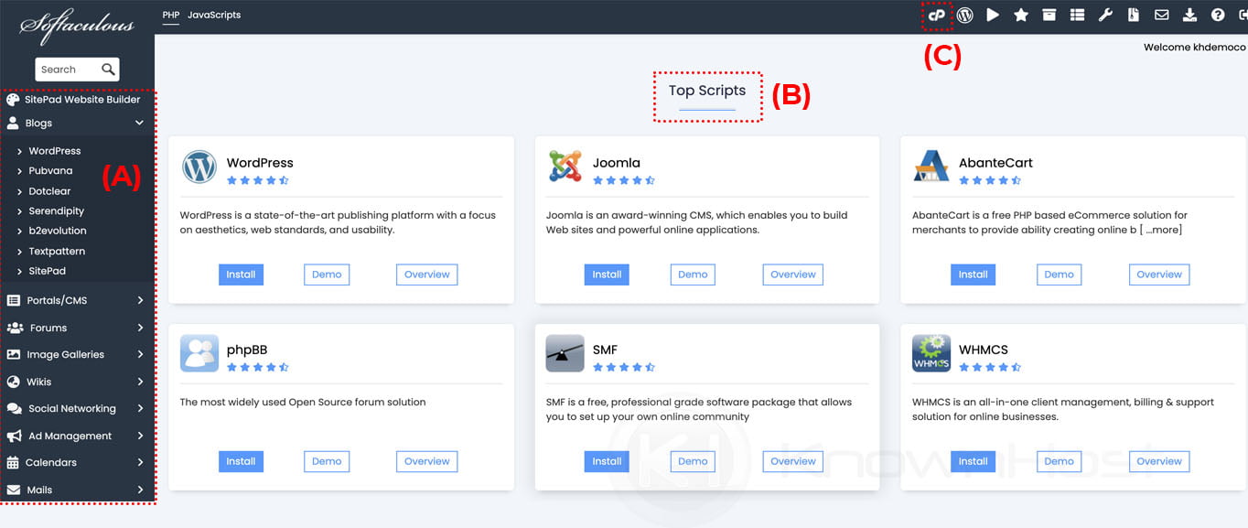The image size is (1248, 528).
Task: Click the sidebar Search input field
Action: click(x=67, y=70)
